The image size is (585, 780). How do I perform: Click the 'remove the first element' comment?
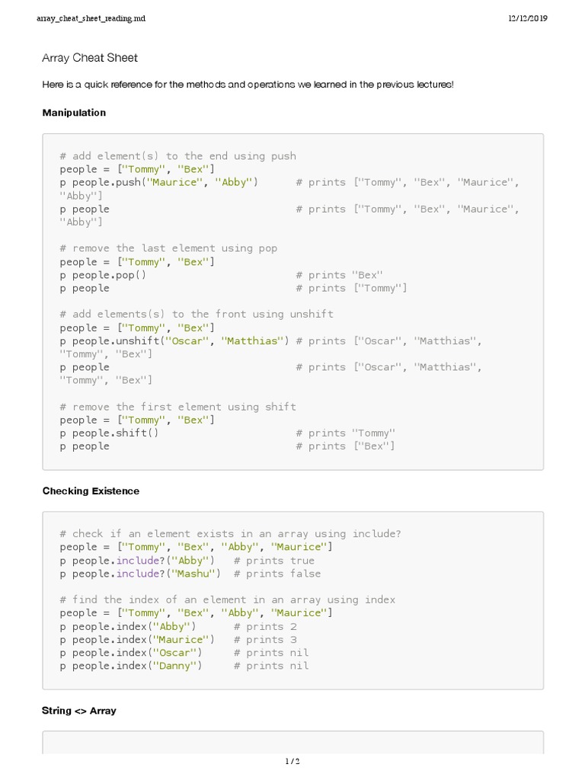pos(178,407)
